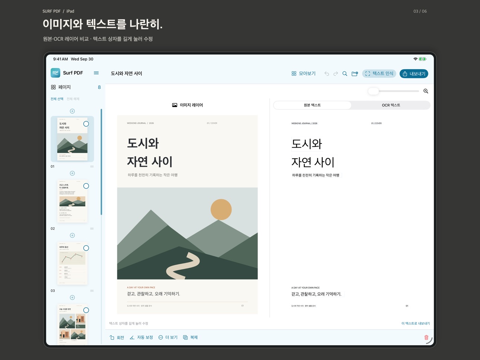Image resolution: width=480 pixels, height=360 pixels.
Task: Switch to the OCR 텍스트 tab
Action: (391, 105)
